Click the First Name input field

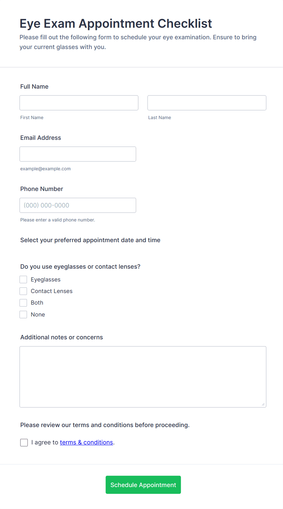point(79,103)
